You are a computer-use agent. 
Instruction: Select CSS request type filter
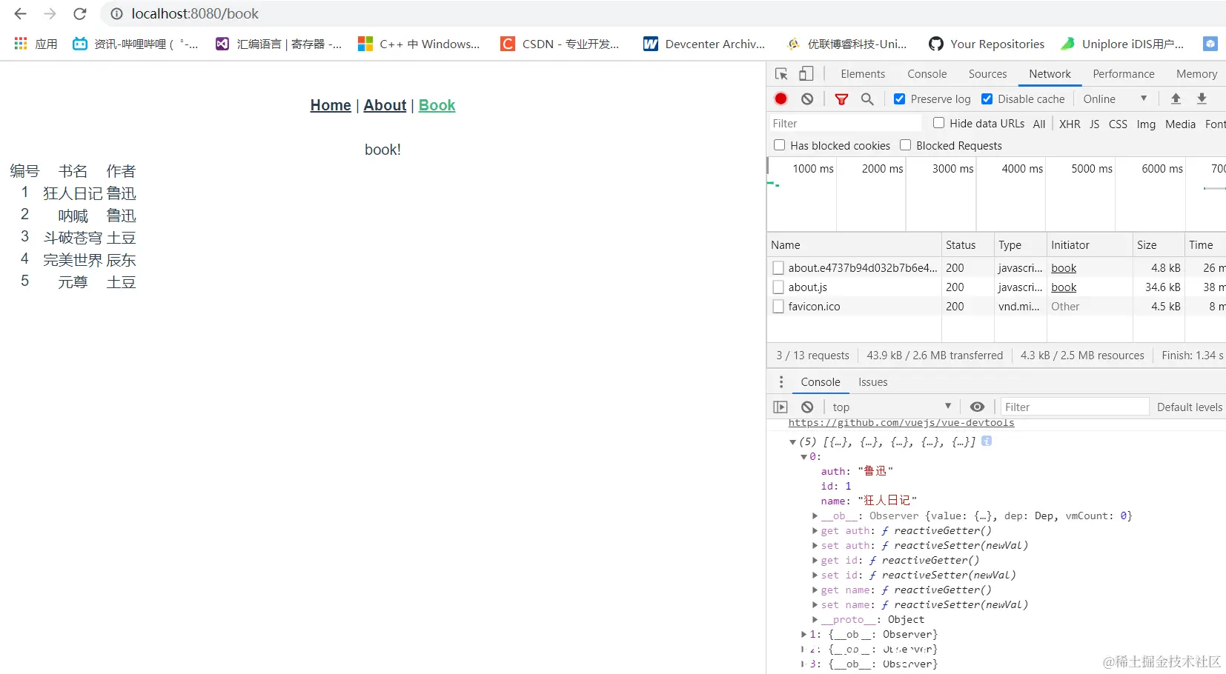[x=1118, y=124]
